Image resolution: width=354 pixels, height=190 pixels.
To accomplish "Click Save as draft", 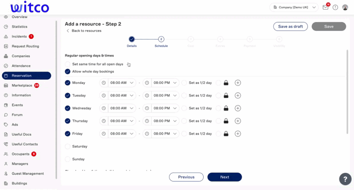I will pos(290,26).
